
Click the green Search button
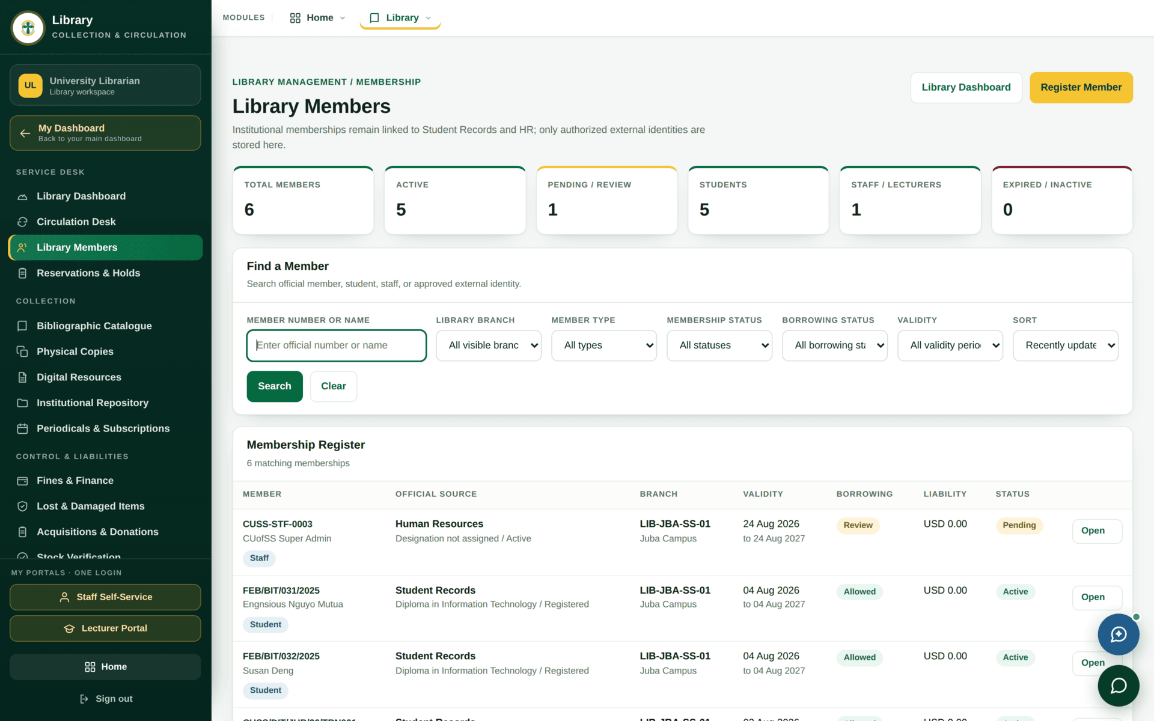coord(275,386)
